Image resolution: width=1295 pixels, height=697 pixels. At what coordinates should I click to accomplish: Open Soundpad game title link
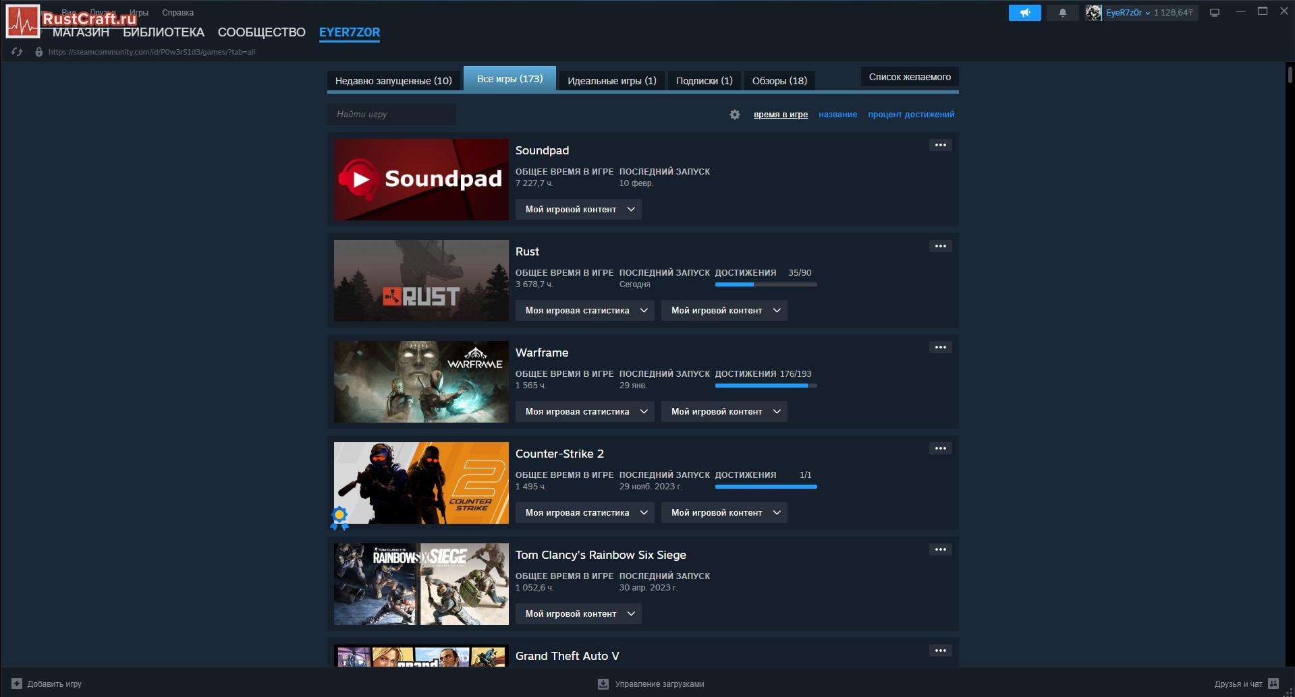tap(542, 150)
